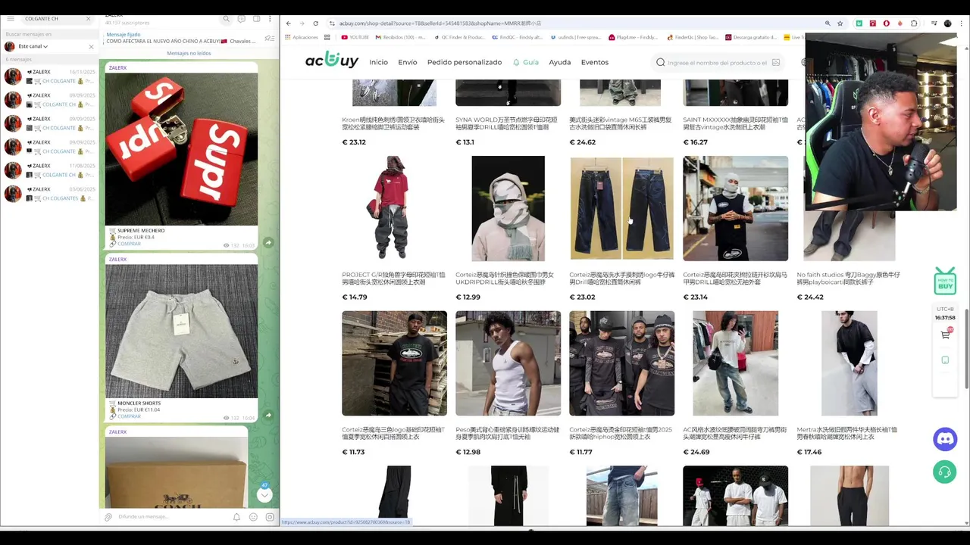Open Mertra tee priced €17.46
This screenshot has width=970, height=545.
pos(849,363)
